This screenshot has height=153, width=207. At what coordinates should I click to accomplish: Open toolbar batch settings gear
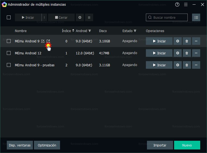80,17
